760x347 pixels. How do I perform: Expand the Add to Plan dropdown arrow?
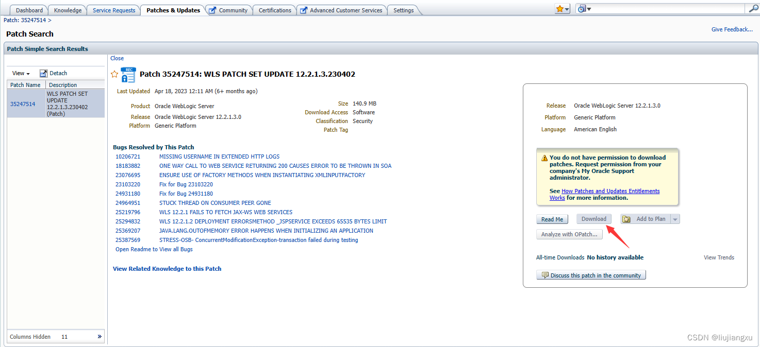click(675, 219)
